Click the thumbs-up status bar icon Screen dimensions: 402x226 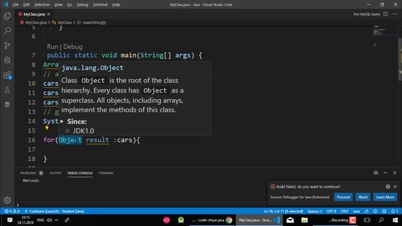(367, 211)
